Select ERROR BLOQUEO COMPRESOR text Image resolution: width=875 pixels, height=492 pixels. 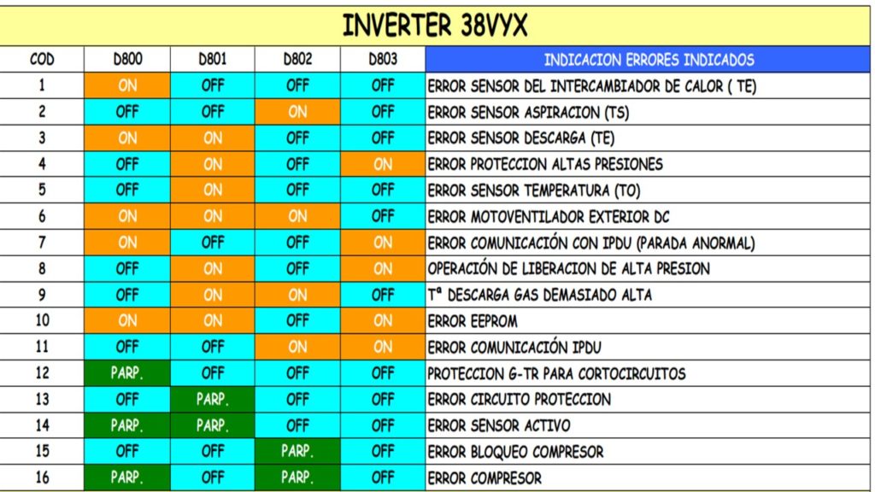(x=515, y=452)
